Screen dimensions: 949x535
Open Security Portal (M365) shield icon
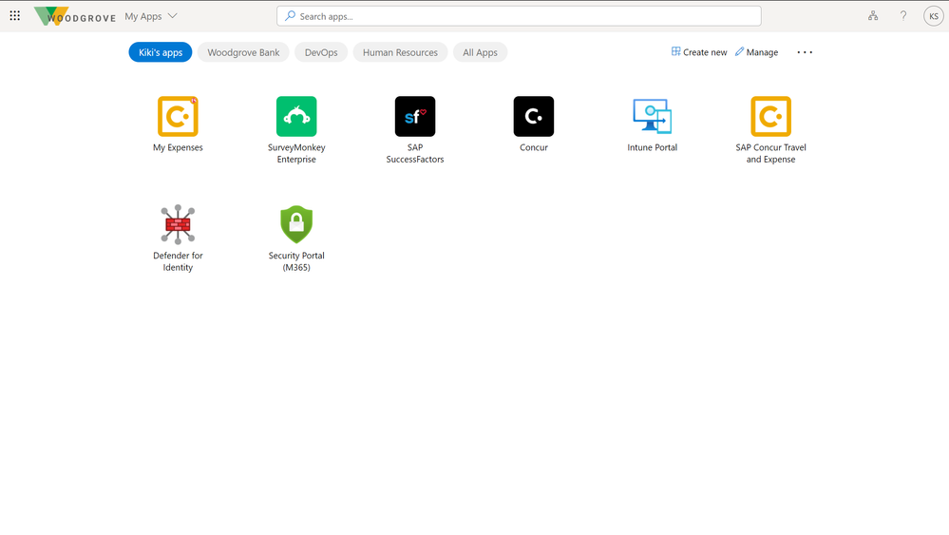(296, 224)
